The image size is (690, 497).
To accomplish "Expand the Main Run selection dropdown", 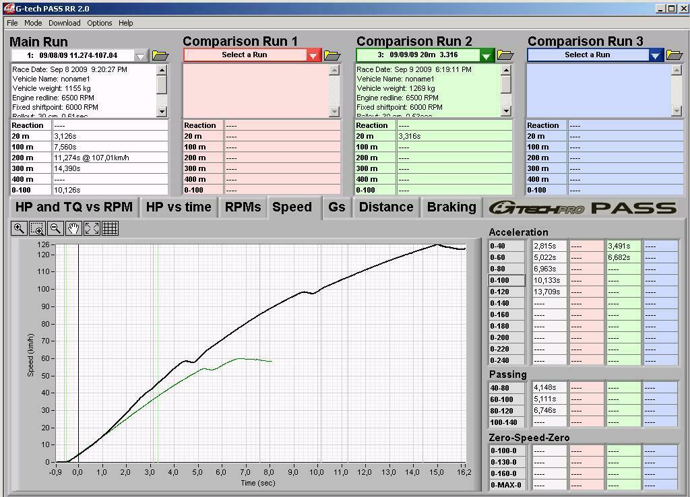I will tap(140, 56).
